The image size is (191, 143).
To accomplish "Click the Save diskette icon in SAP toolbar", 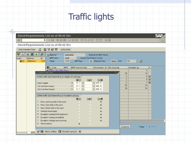I will 53,40.
